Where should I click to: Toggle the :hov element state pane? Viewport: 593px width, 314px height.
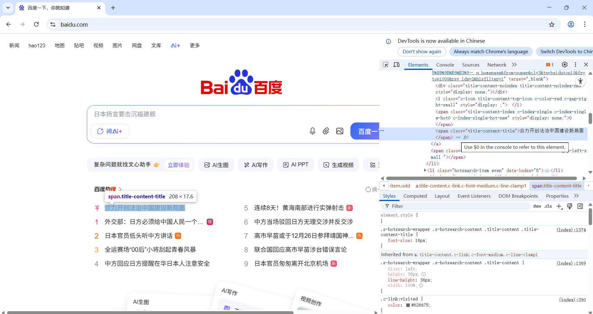[537, 206]
